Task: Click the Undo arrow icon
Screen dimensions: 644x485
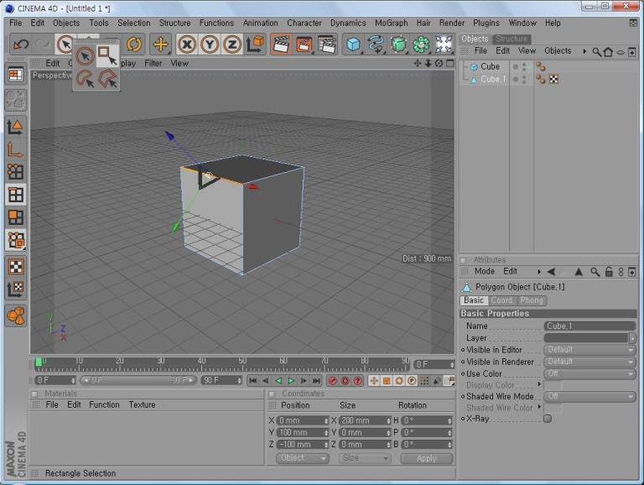Action: (x=21, y=44)
